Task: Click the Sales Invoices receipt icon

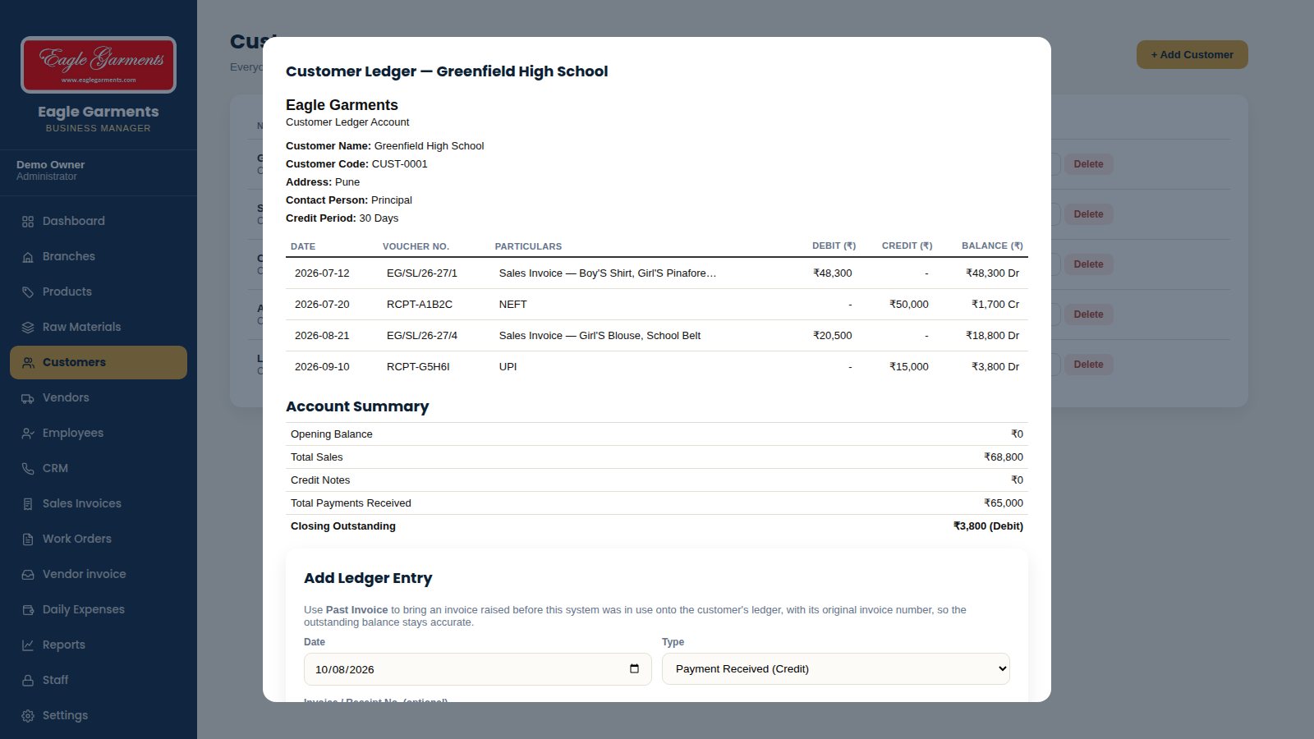Action: [28, 504]
